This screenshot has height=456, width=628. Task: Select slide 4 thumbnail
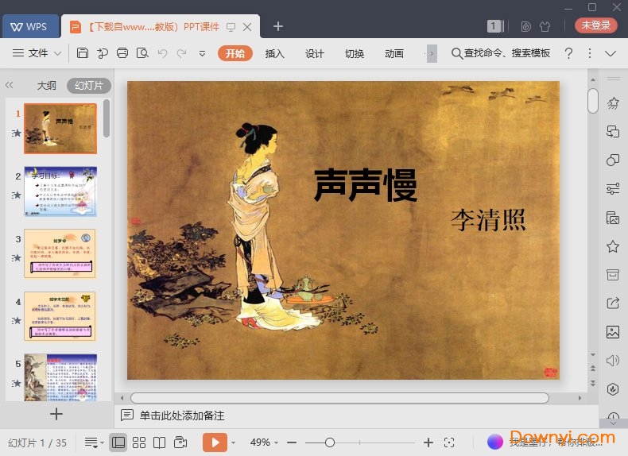pos(60,316)
